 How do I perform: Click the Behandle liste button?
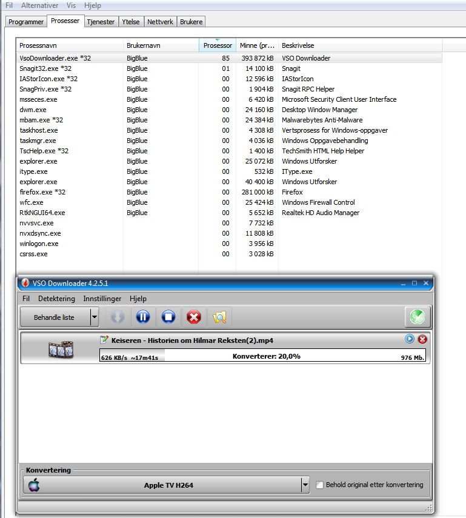(x=55, y=317)
